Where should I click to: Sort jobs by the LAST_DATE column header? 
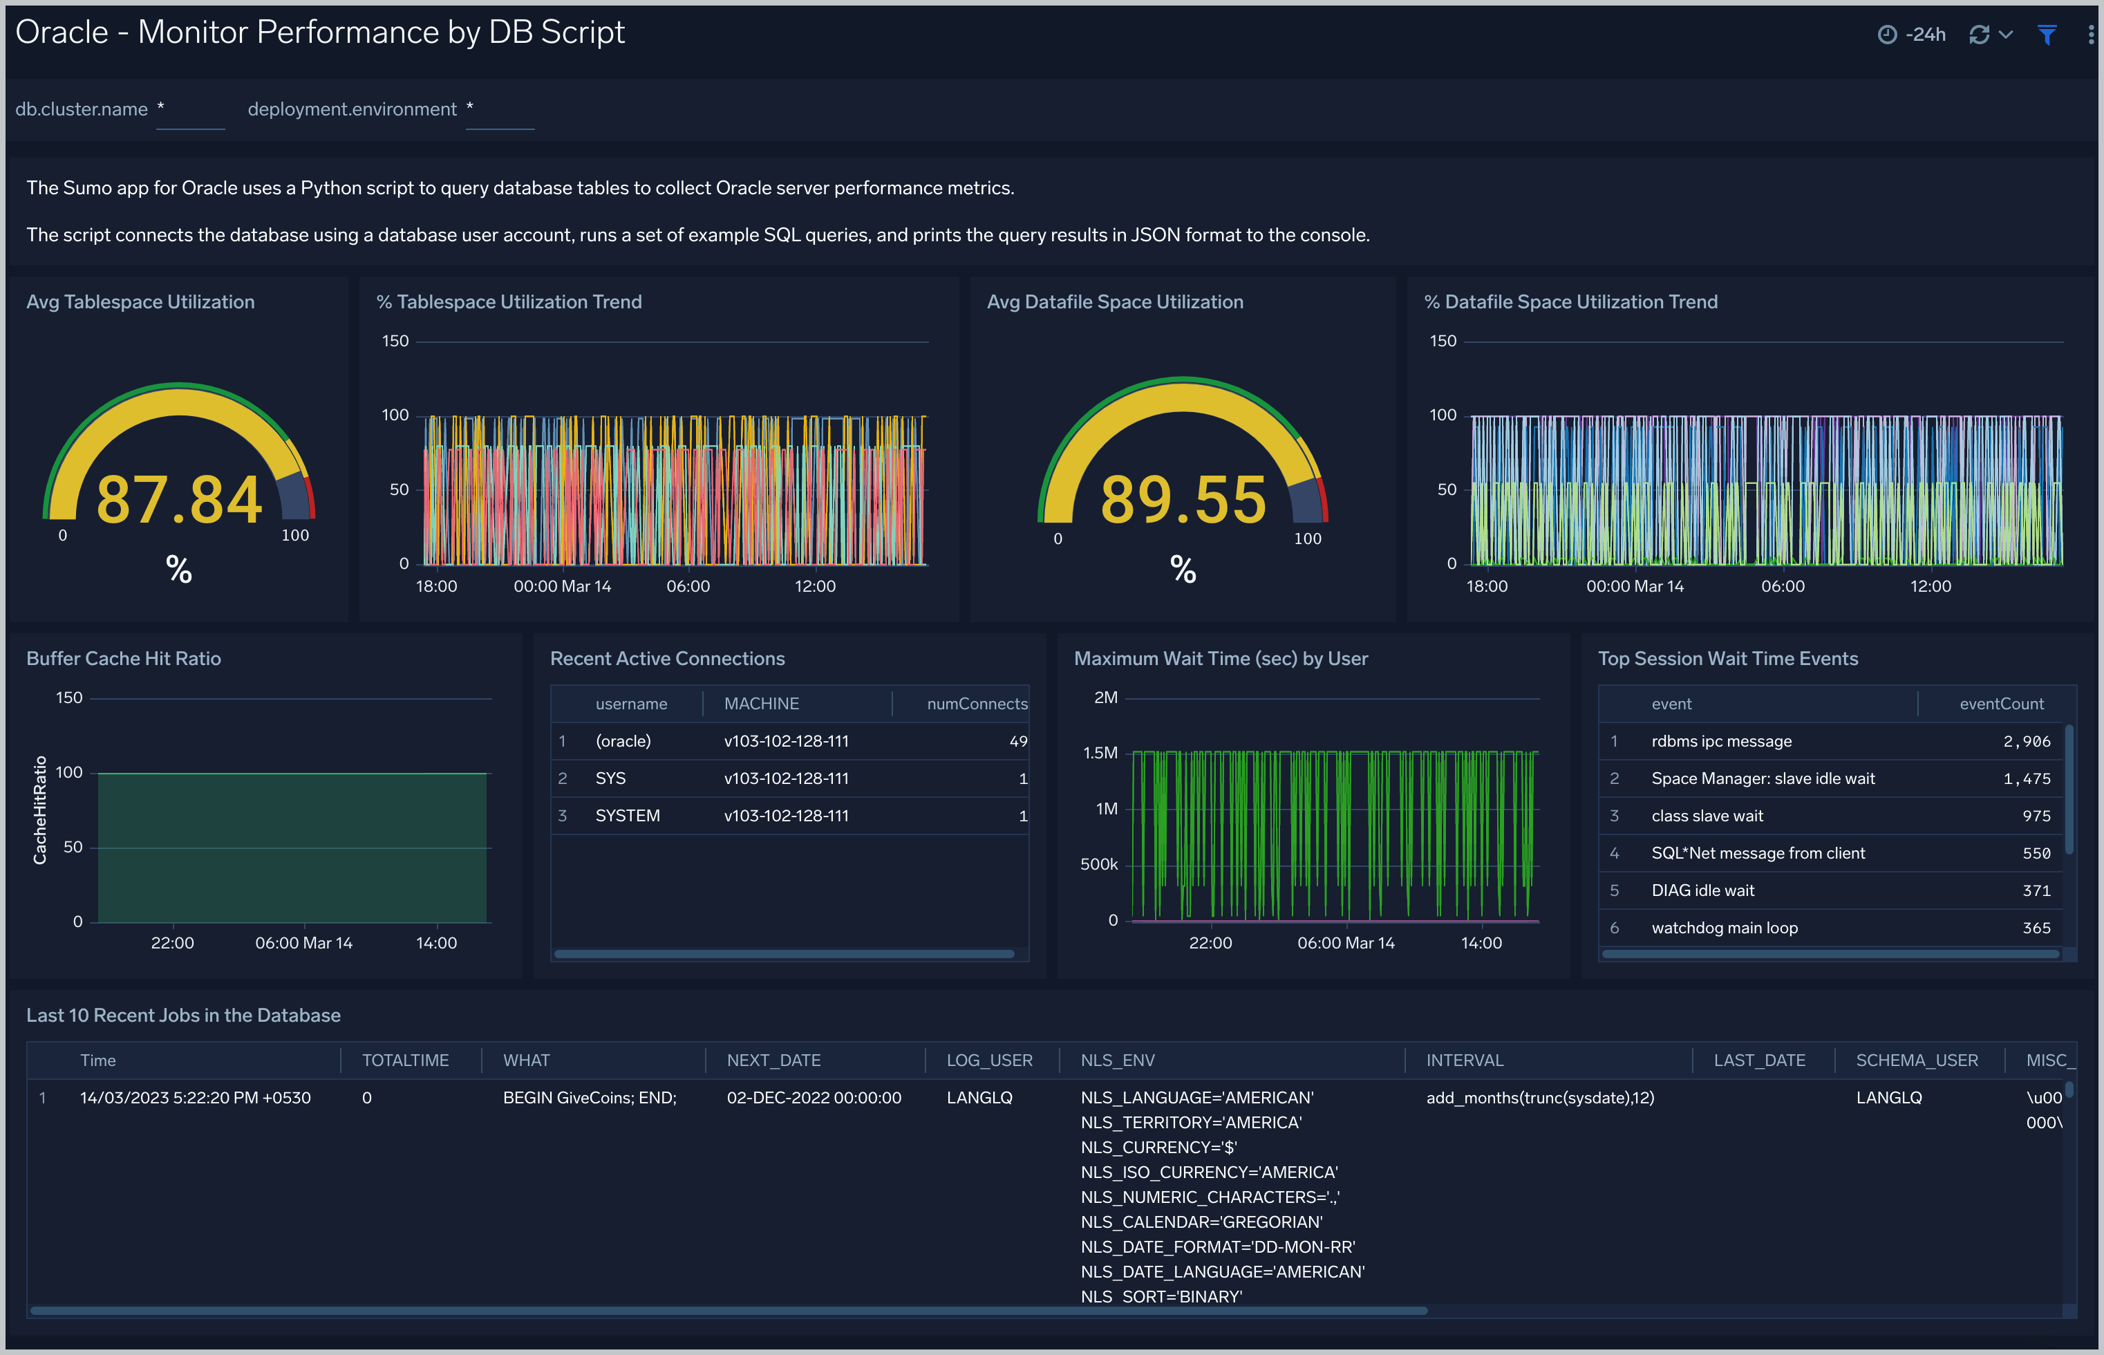(x=1758, y=1060)
